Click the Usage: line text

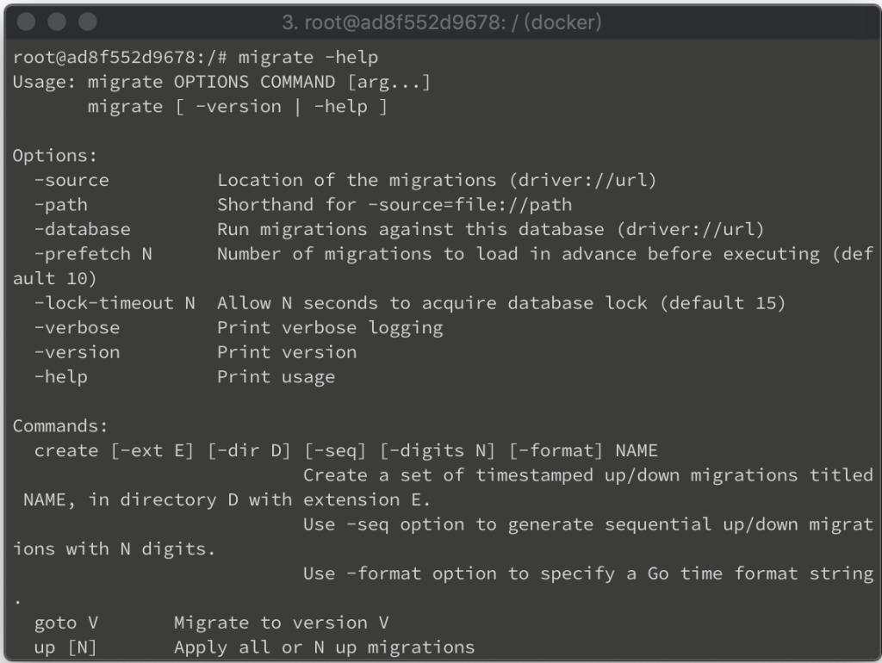(x=221, y=82)
